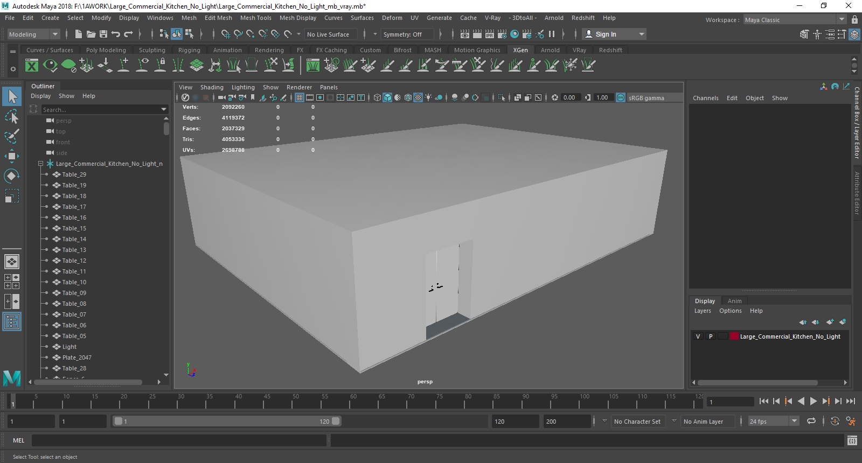The image size is (862, 463).
Task: Click the red layer color swatch
Action: [734, 336]
